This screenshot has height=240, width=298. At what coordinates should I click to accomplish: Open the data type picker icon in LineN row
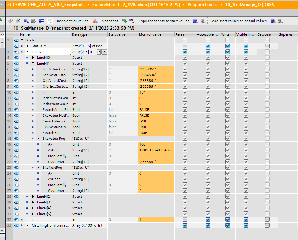click(99, 52)
